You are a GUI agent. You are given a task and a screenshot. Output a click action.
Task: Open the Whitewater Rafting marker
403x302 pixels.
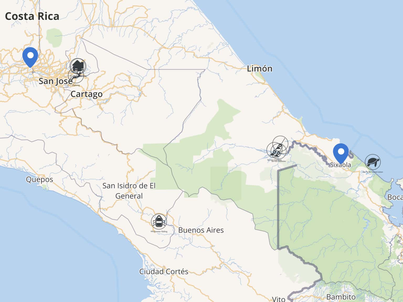pyautogui.click(x=159, y=222)
